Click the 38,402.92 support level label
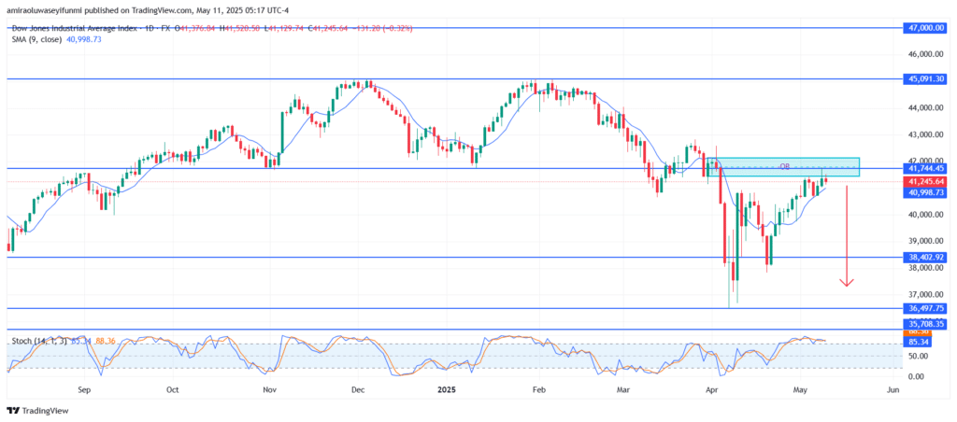The height and width of the screenshot is (422, 957). (x=924, y=258)
